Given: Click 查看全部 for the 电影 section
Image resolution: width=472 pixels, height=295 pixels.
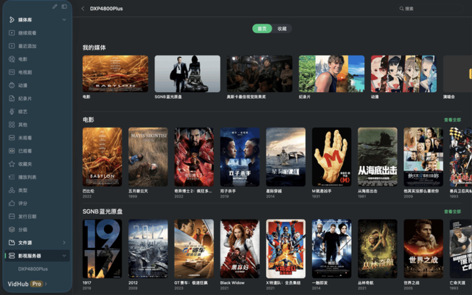Looking at the screenshot, I should [x=452, y=120].
